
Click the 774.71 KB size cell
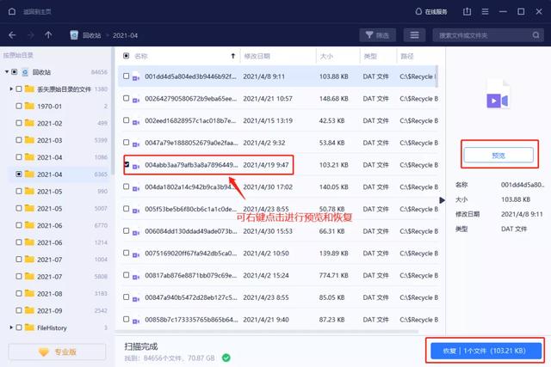[333, 275]
